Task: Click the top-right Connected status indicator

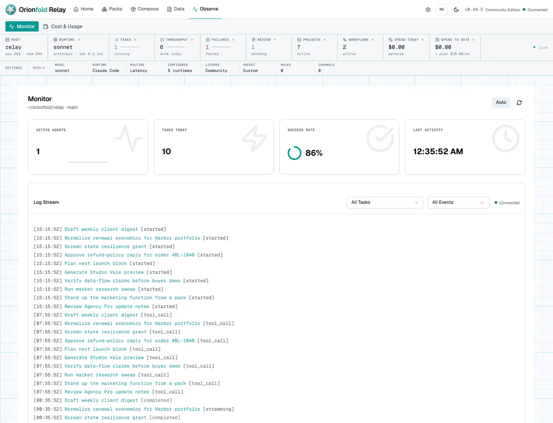Action: 535,10
